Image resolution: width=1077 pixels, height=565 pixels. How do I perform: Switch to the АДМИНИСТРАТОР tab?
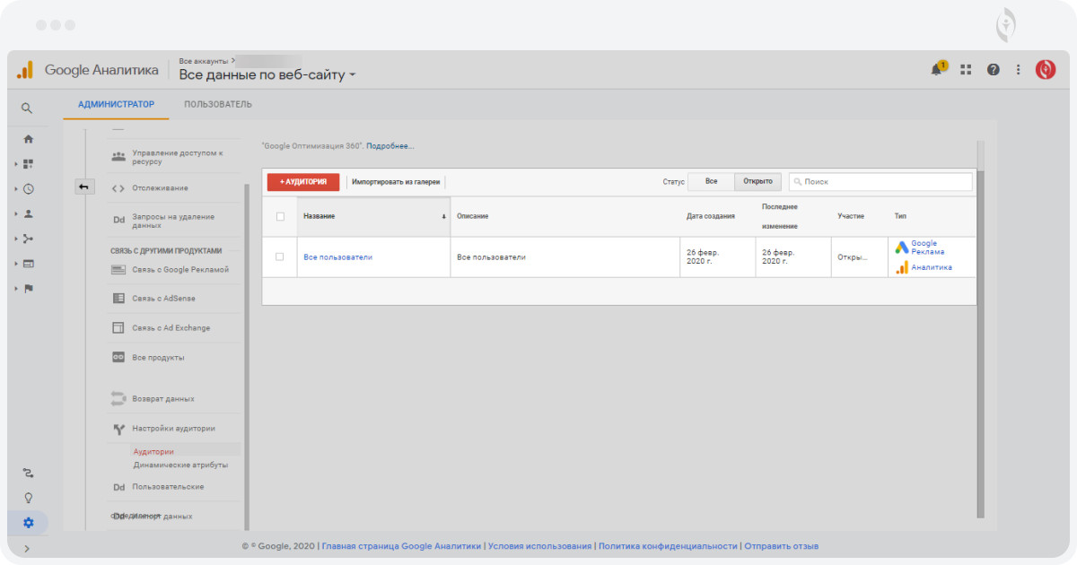click(116, 104)
